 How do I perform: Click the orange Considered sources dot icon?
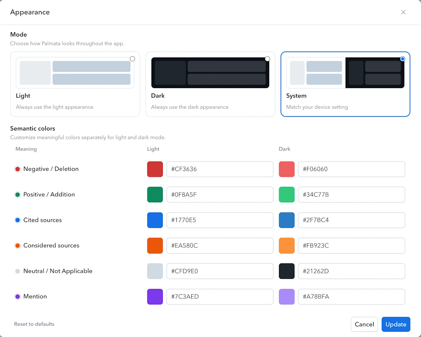click(18, 245)
